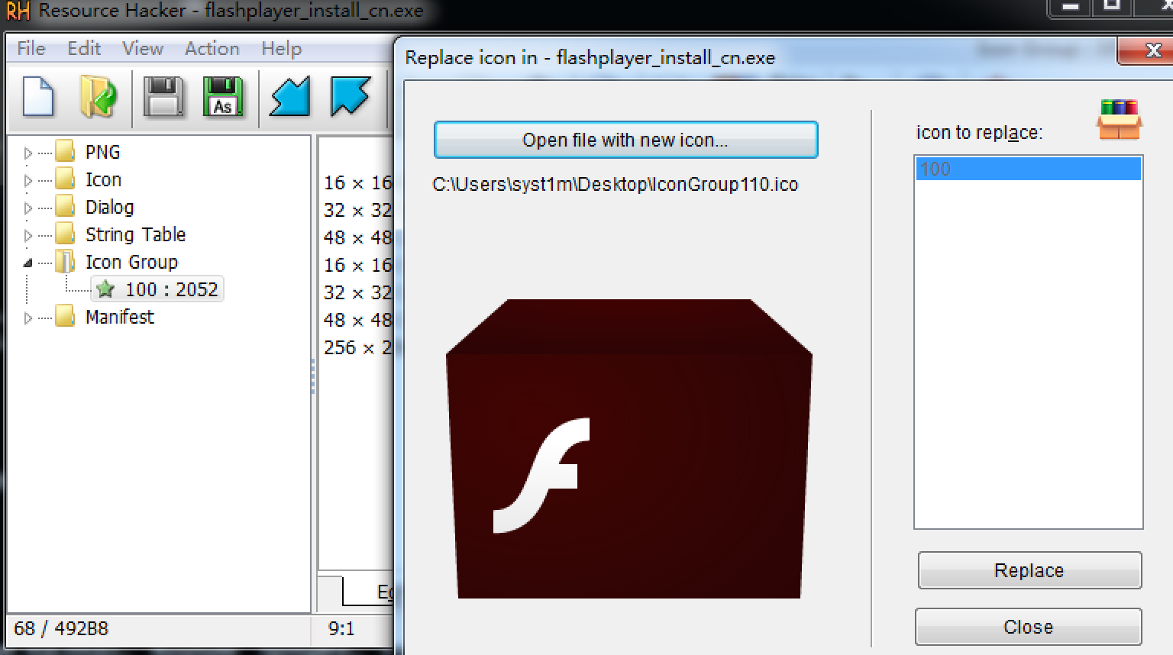The height and width of the screenshot is (655, 1173).
Task: Open a file with the folder icon
Action: point(99,97)
